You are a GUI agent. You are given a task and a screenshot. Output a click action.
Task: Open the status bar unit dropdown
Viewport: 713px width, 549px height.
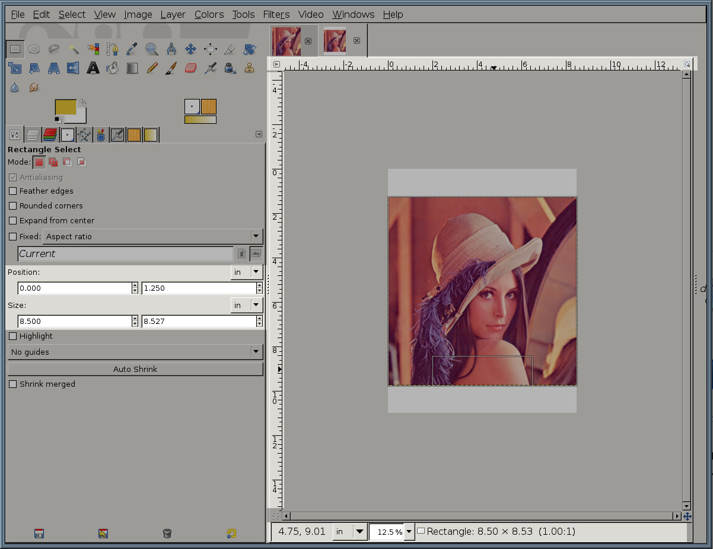coord(350,531)
